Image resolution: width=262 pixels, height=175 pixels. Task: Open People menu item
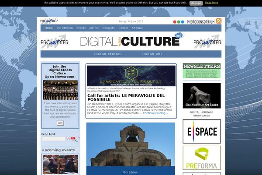pyautogui.click(x=123, y=28)
